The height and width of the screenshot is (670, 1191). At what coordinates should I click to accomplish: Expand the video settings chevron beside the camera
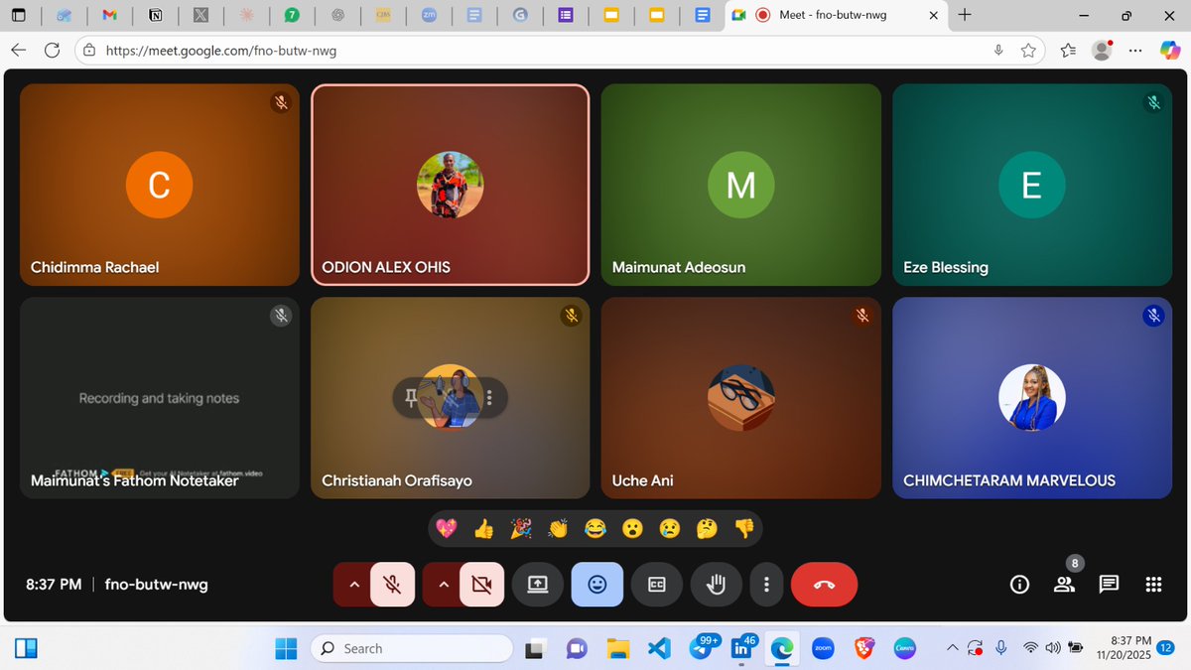(x=443, y=585)
